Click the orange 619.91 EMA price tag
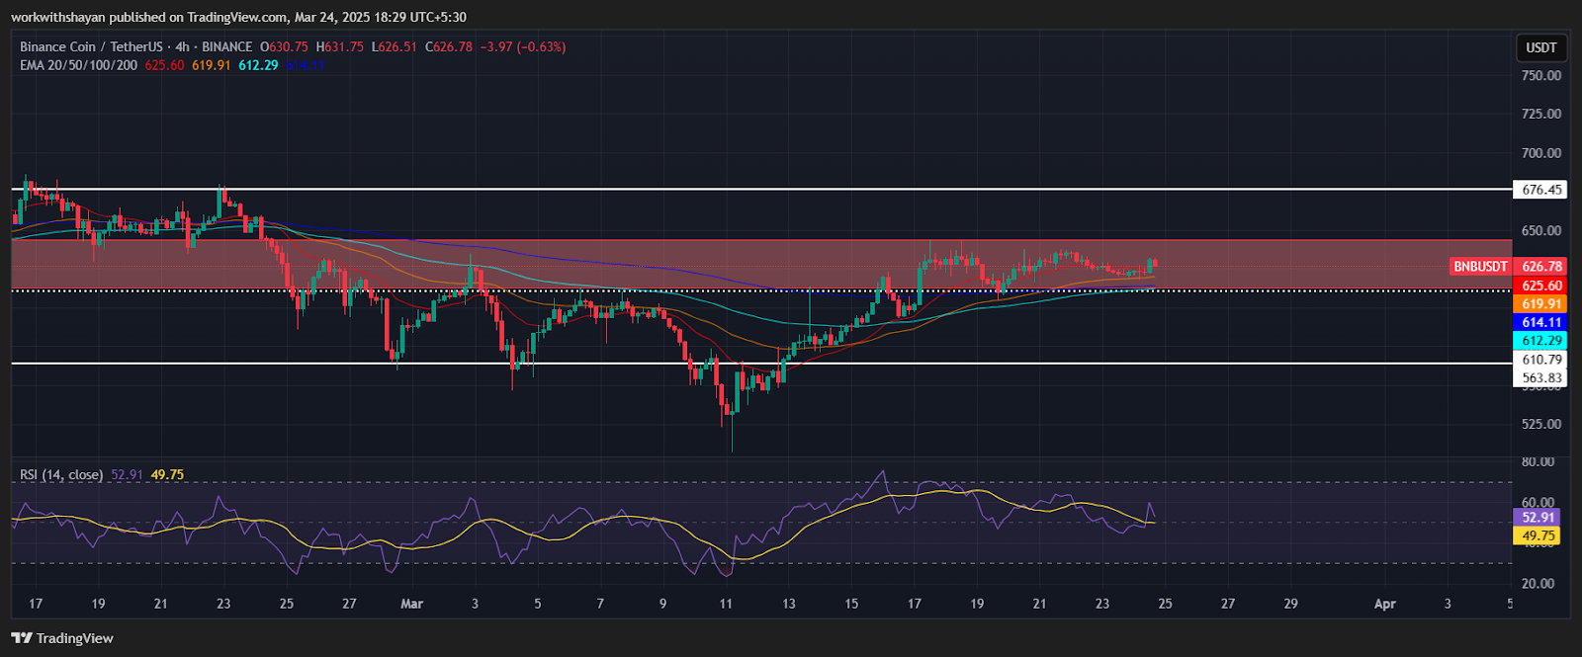The image size is (1582, 657). click(x=1541, y=304)
